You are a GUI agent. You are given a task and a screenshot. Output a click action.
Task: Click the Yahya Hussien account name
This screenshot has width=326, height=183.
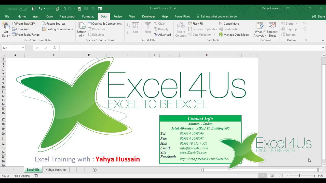pyautogui.click(x=271, y=8)
